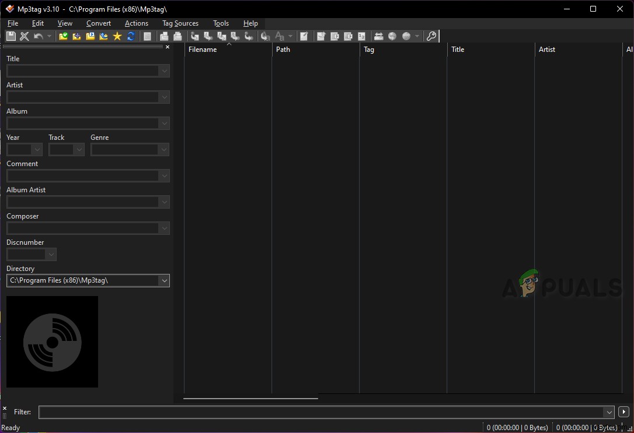Expand the Title field dropdown
This screenshot has width=634, height=433.
(x=164, y=71)
